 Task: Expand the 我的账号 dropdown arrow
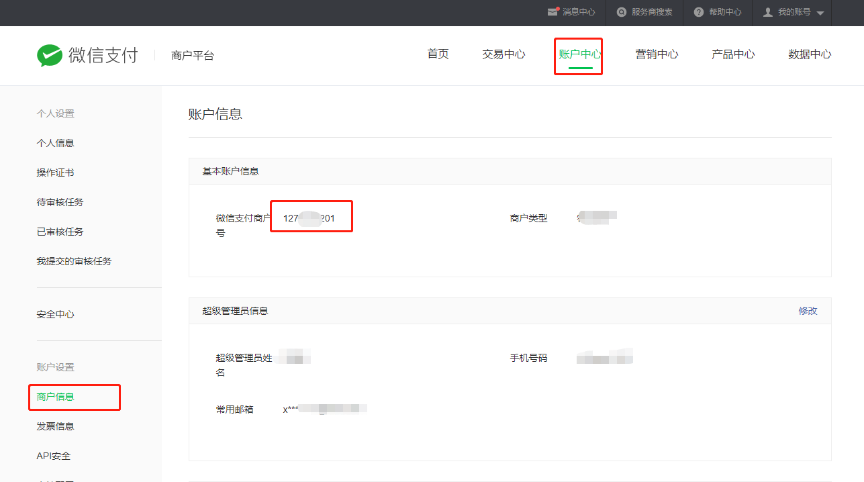(820, 13)
